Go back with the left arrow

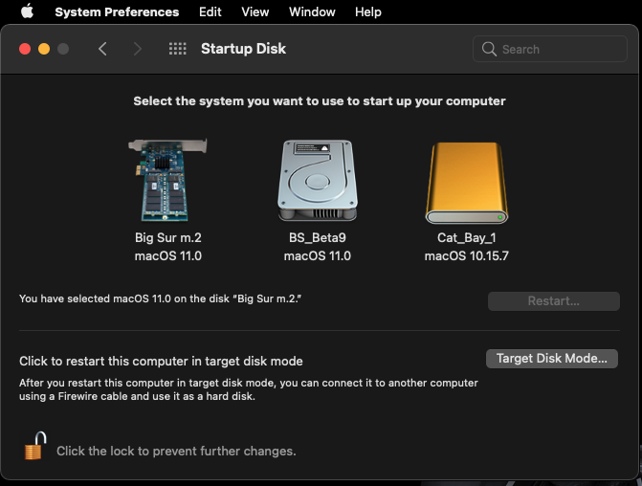(x=103, y=49)
